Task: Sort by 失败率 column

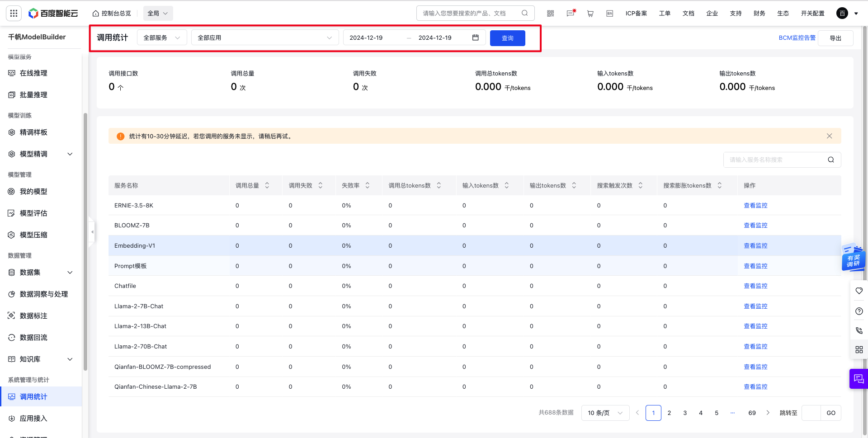Action: pyautogui.click(x=368, y=185)
